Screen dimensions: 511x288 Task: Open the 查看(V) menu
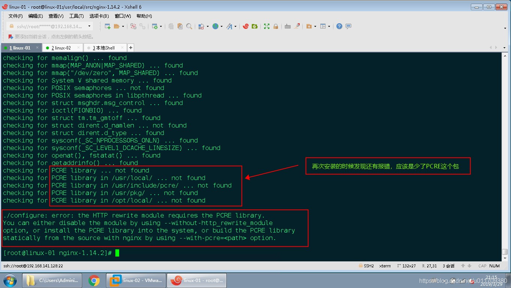tap(56, 16)
